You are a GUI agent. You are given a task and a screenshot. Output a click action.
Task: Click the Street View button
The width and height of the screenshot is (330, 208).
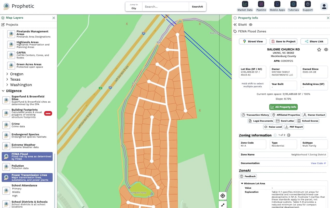[252, 41]
